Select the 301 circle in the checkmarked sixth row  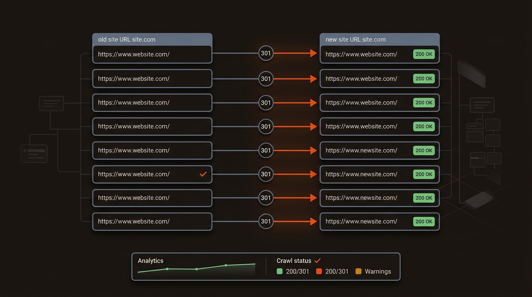point(266,174)
